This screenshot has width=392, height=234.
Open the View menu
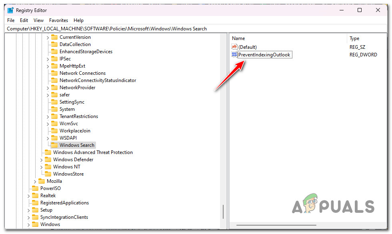[38, 20]
